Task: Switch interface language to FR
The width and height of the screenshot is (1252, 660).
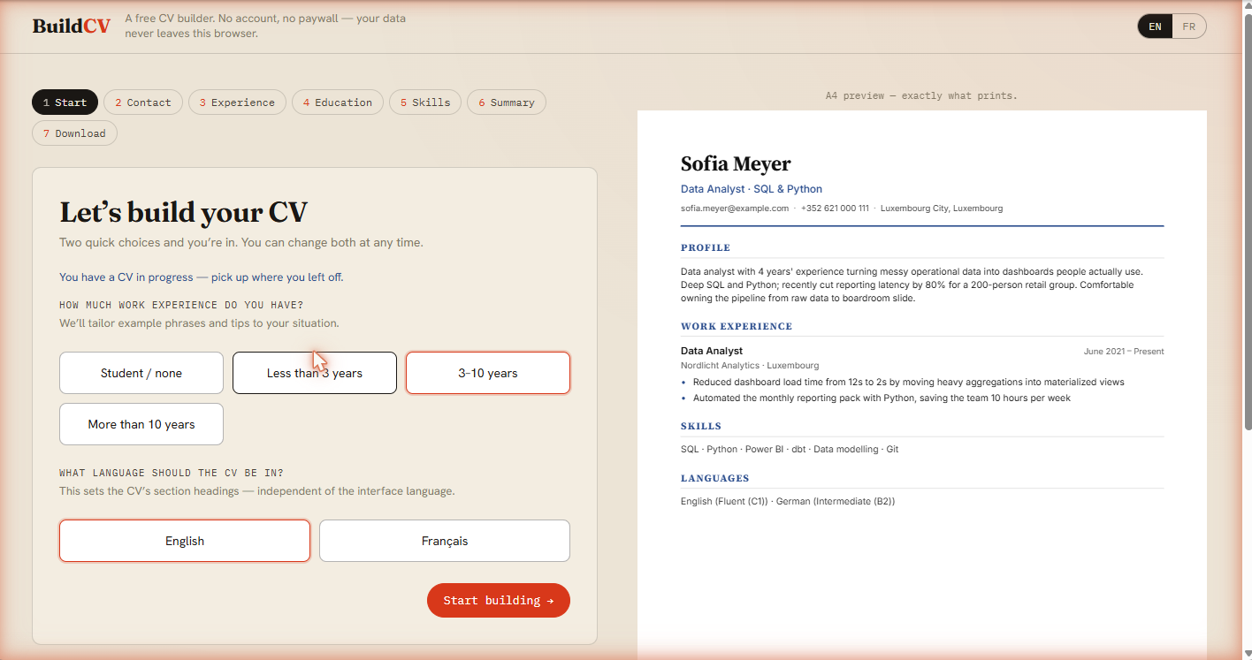Action: pyautogui.click(x=1188, y=27)
